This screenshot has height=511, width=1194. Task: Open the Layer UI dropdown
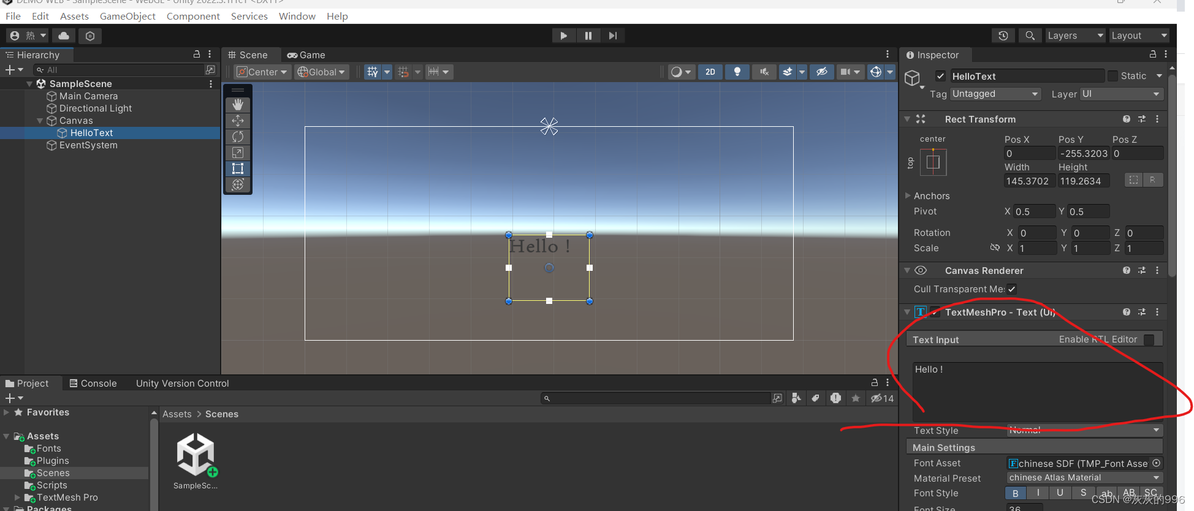click(x=1121, y=94)
